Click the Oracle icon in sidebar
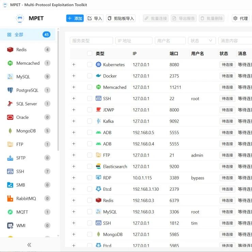Viewport: 252px width, 252px height. tap(10, 117)
